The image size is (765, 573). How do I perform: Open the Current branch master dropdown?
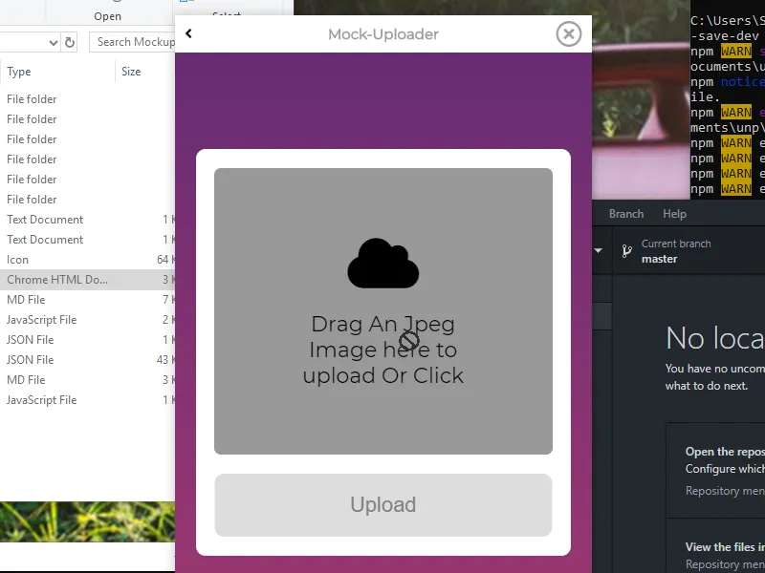pyautogui.click(x=689, y=251)
